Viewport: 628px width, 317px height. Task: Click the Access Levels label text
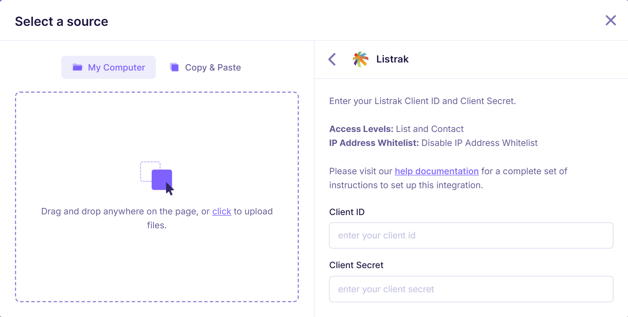click(x=361, y=129)
